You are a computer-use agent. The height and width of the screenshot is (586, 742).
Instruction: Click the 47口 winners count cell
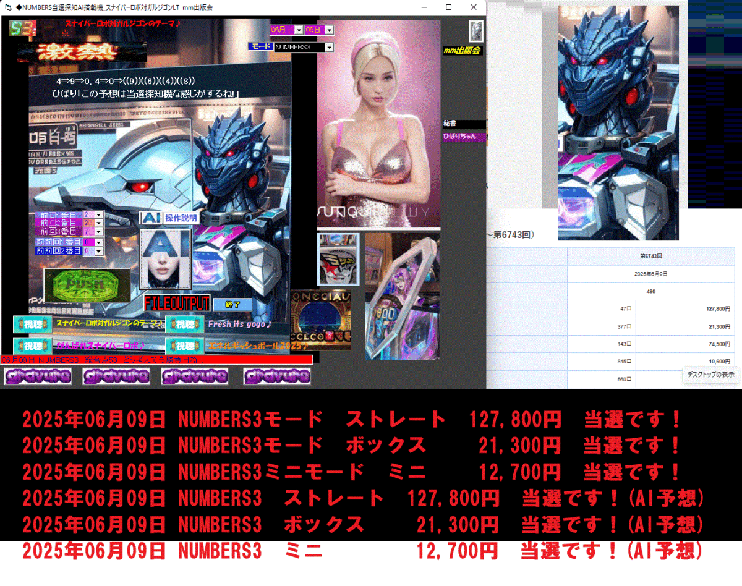click(x=601, y=308)
